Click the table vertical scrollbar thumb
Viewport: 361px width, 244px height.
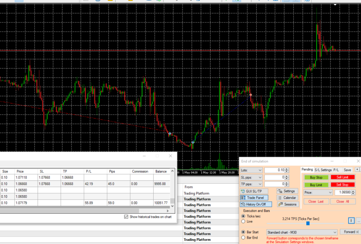coord(172,201)
